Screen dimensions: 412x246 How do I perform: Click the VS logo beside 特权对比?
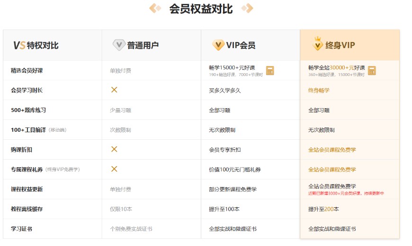tap(19, 45)
